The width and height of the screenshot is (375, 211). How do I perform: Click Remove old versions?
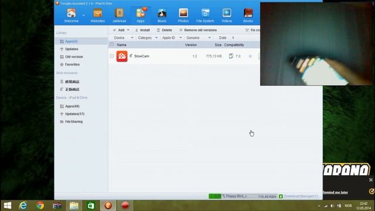[198, 30]
